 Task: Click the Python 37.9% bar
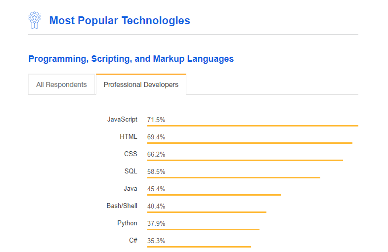203,229
